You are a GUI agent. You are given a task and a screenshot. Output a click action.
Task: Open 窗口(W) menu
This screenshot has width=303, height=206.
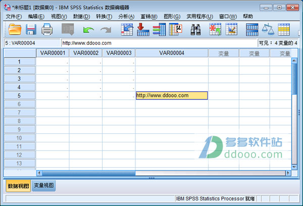[x=228, y=17]
